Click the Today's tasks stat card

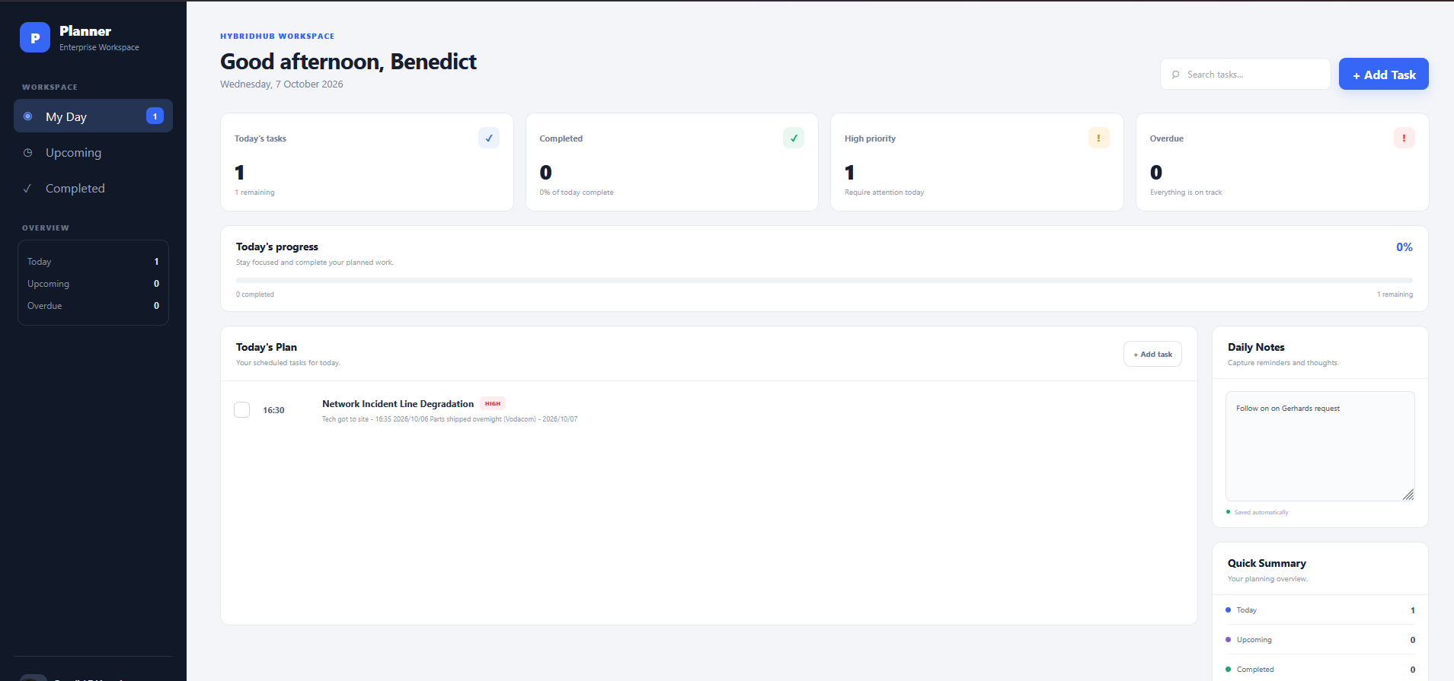click(367, 162)
